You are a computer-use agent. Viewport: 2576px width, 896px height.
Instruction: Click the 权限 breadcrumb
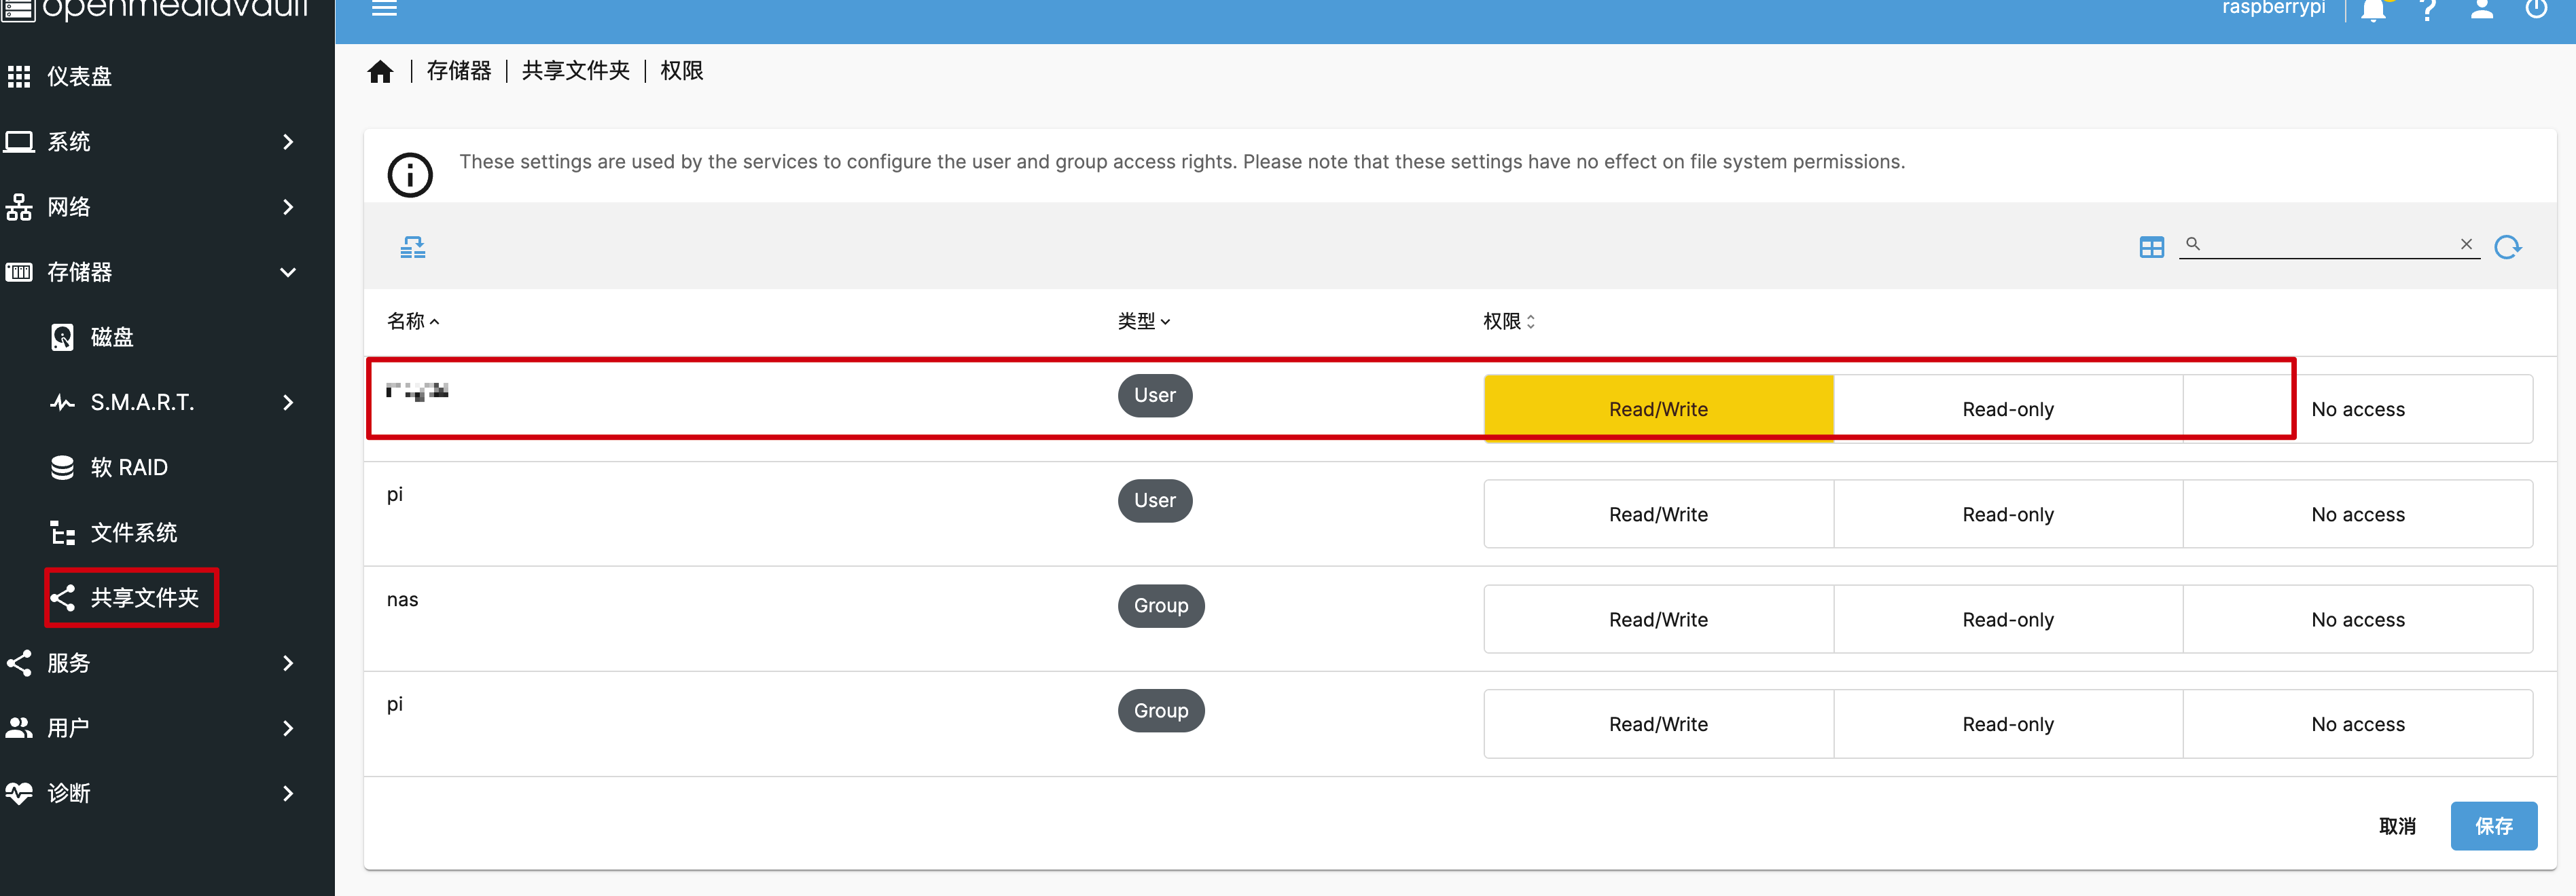(x=682, y=71)
